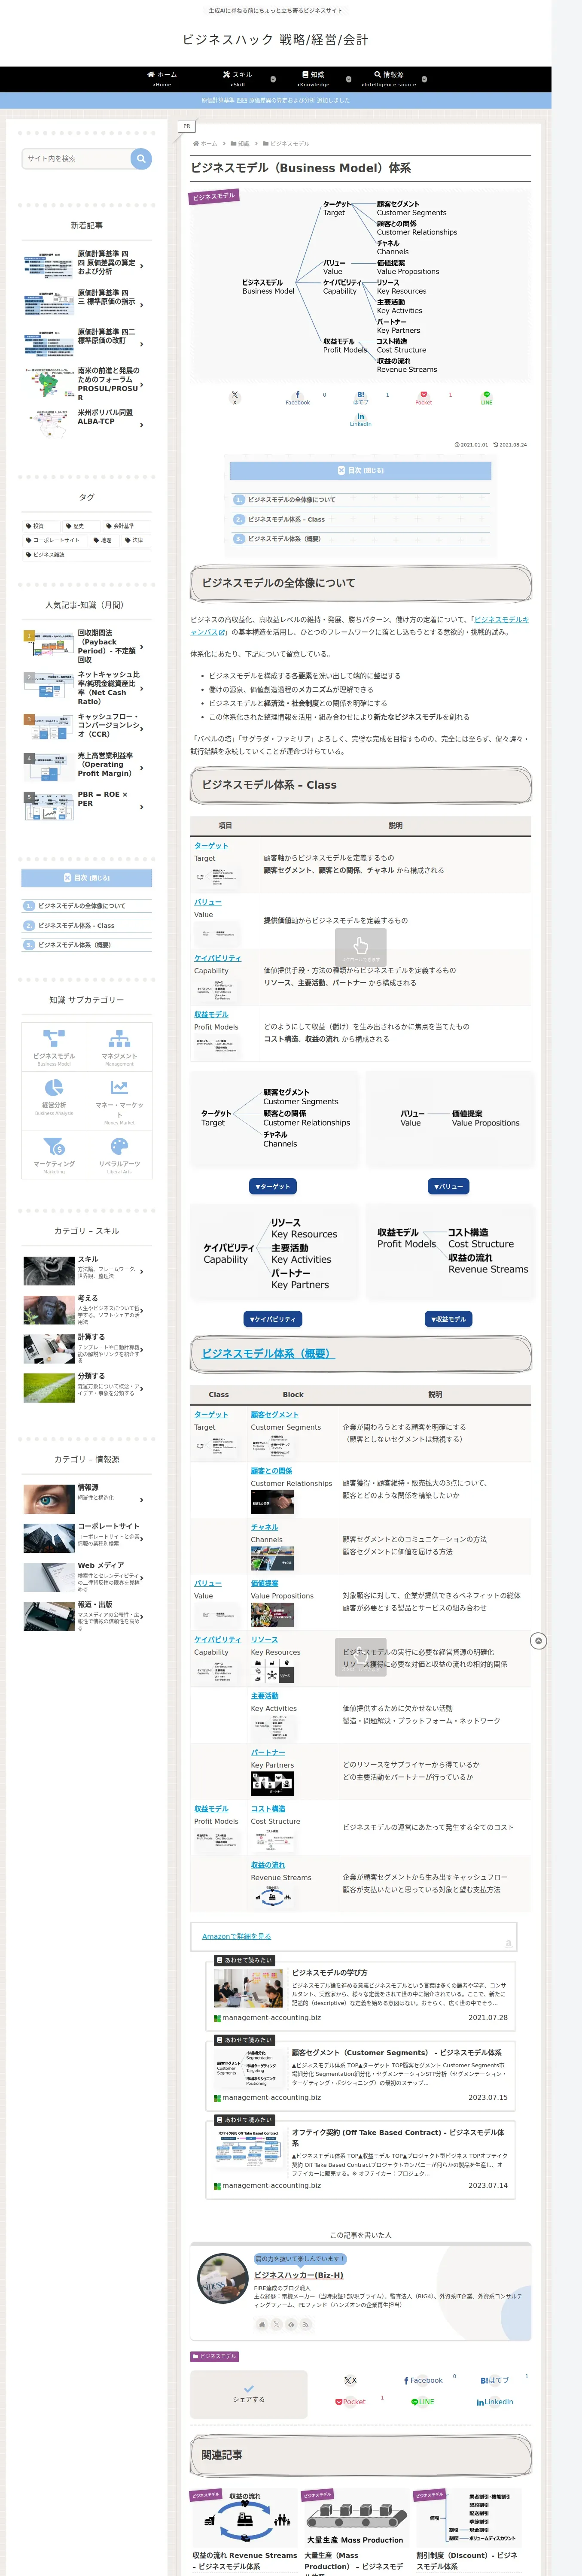Save to Pocket from the top share row
Screen dimensions: 582x2576
pos(423,398)
